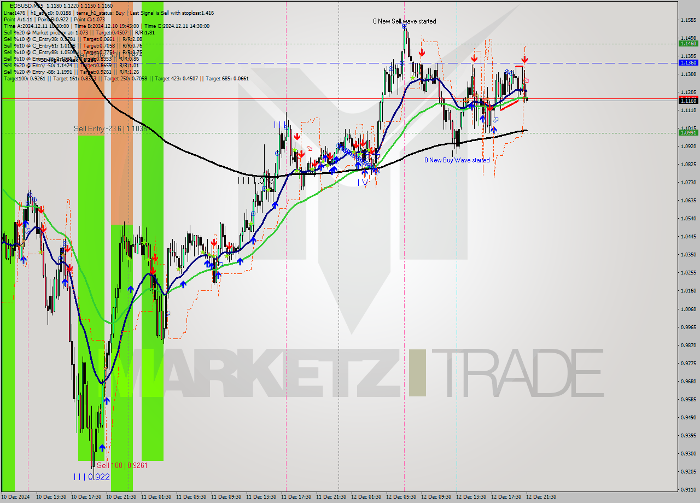
Task: Click the '11 Dec 17:30' time label
Action: tap(296, 497)
